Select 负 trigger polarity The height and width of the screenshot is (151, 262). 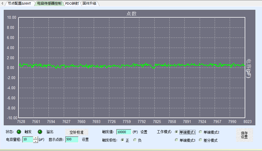(135, 140)
